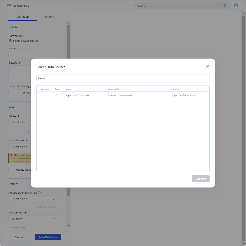This screenshot has width=246, height=246.
Task: Click the left panel scrollbar up arrow
Action: click(68, 23)
